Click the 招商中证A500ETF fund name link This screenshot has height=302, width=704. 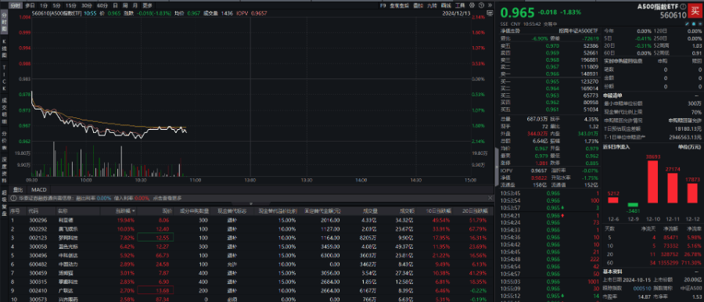pos(578,31)
